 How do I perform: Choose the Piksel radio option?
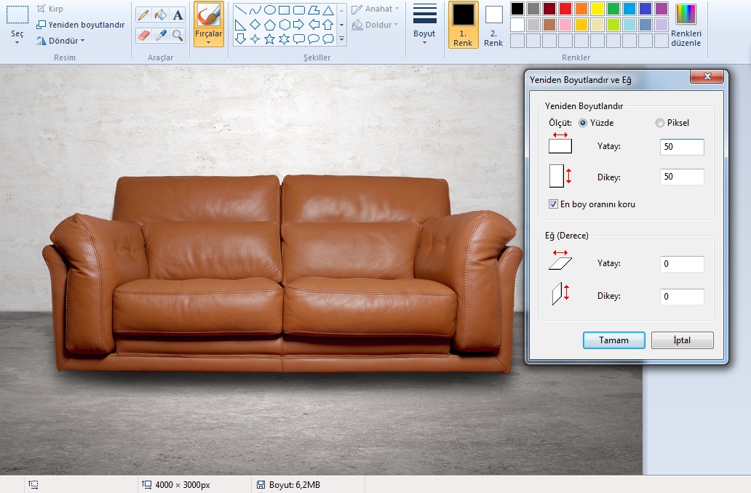point(660,123)
